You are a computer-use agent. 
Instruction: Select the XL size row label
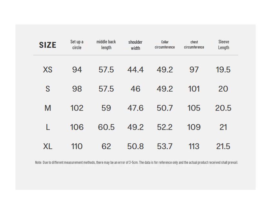(x=48, y=146)
